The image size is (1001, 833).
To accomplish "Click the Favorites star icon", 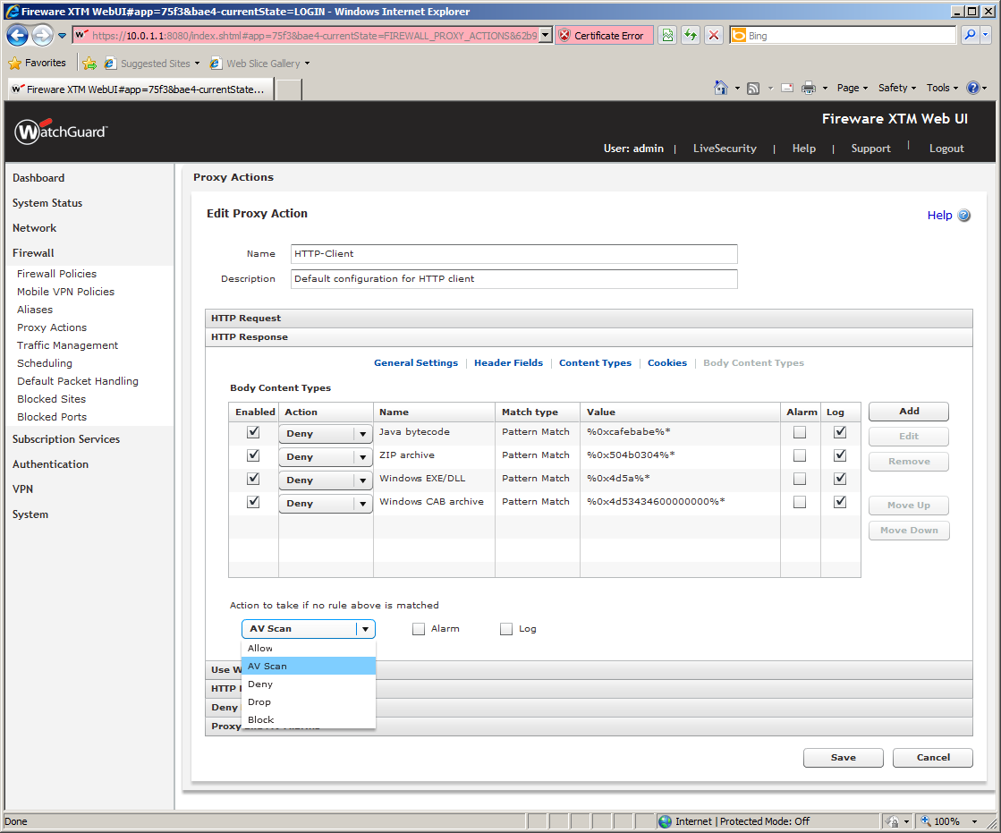I will [x=14, y=64].
